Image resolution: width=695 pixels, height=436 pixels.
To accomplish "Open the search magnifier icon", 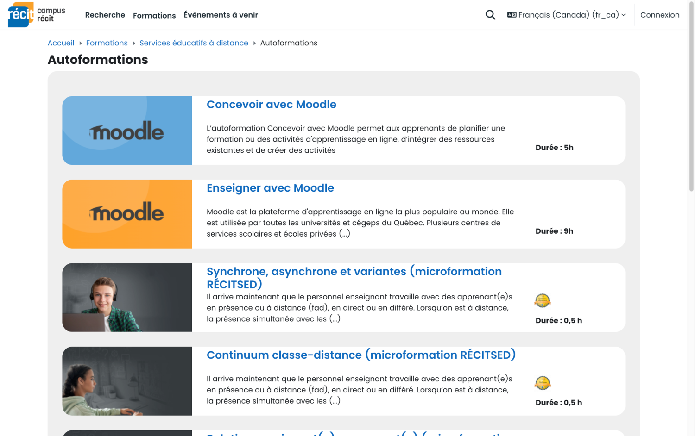I will [x=490, y=15].
